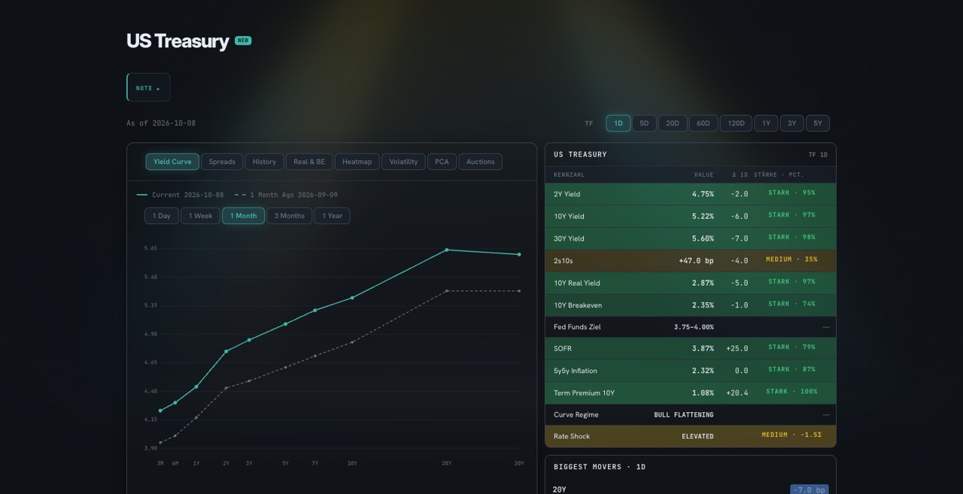Screen dimensions: 963x494
Task: Select the 20D timeframe
Action: [673, 123]
